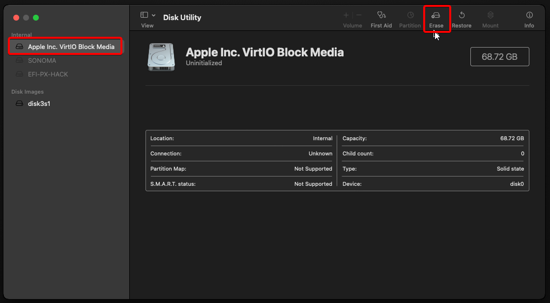
Task: Click the green full-screen window button
Action: (x=36, y=18)
